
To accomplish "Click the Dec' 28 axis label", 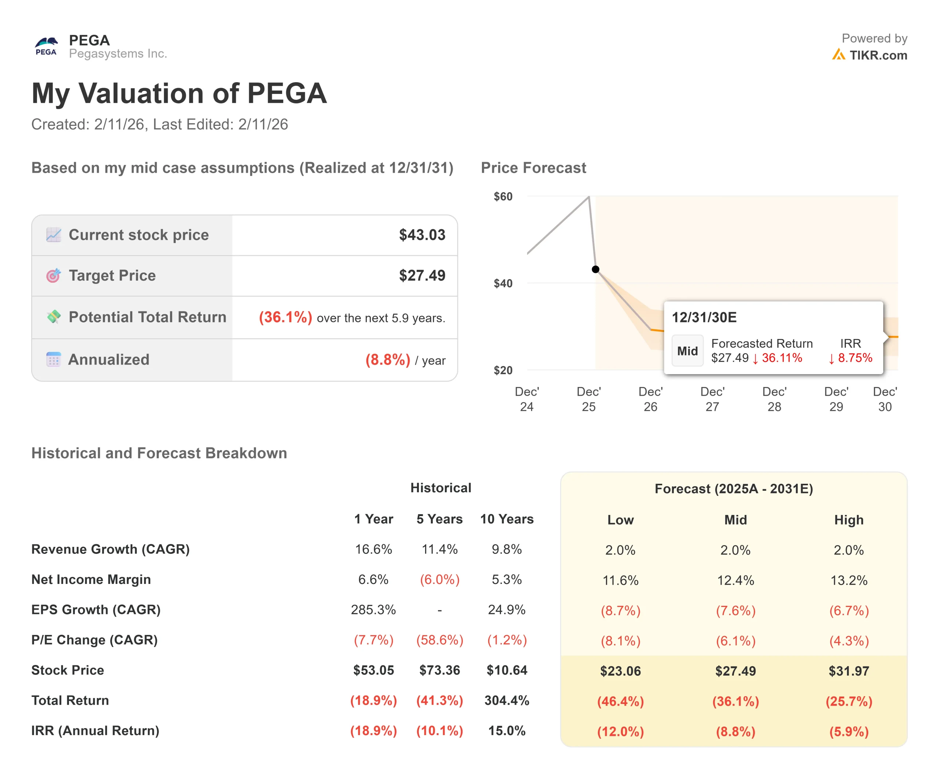I will [774, 399].
